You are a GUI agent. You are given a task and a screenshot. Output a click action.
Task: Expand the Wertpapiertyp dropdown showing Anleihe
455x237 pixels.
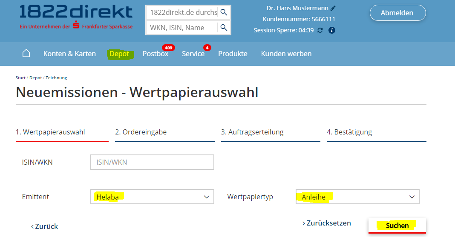coord(357,197)
